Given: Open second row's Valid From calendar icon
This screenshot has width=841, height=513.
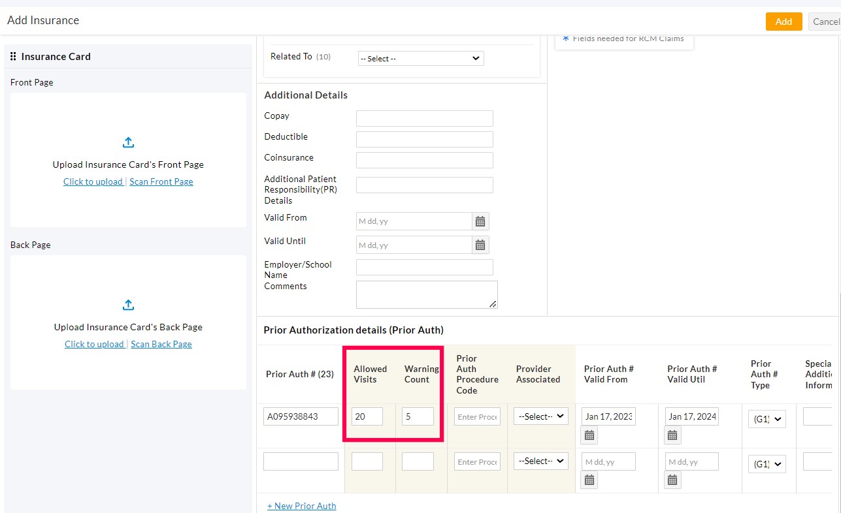Looking at the screenshot, I should [589, 480].
